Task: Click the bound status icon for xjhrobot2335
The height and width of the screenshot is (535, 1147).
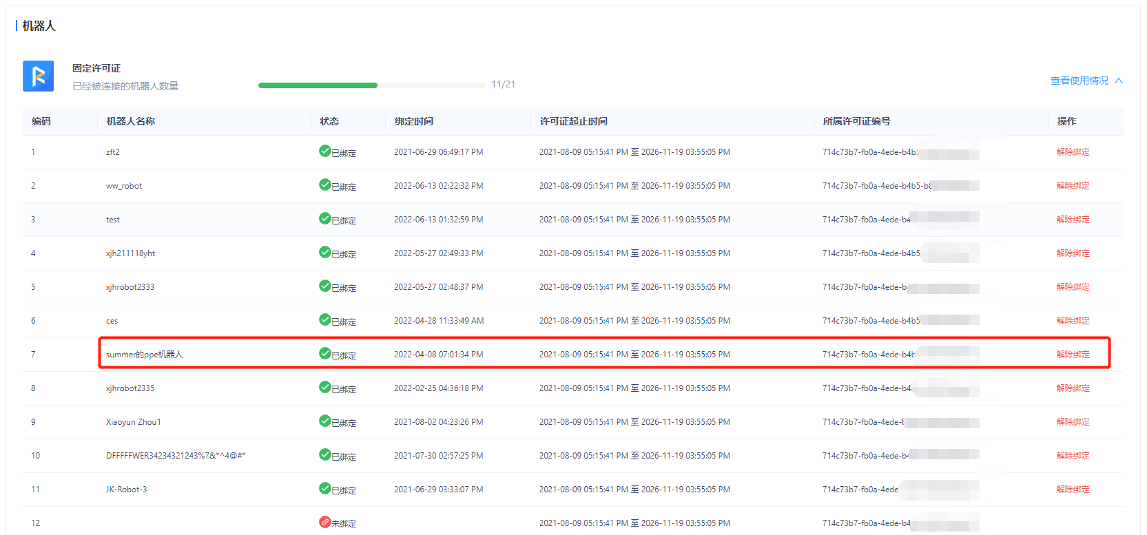Action: pos(325,387)
